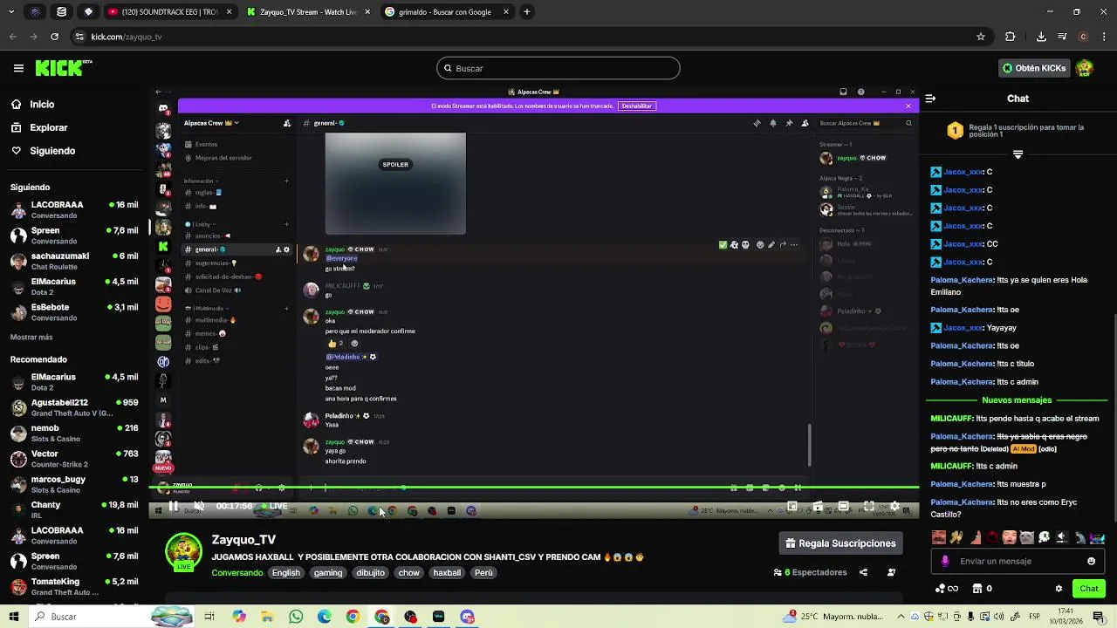The height and width of the screenshot is (628, 1117).
Task: Reveal the SPOILER image in Discord
Action: (395, 164)
